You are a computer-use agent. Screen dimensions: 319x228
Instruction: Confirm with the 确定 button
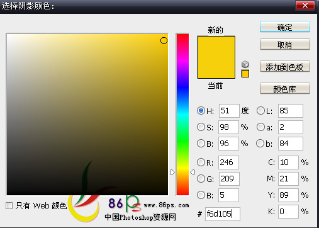click(x=285, y=26)
